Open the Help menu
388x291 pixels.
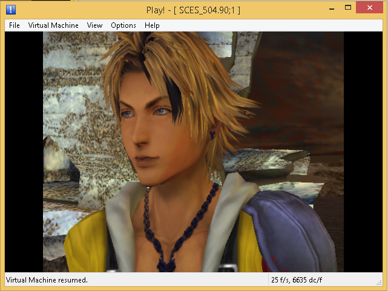coord(152,25)
